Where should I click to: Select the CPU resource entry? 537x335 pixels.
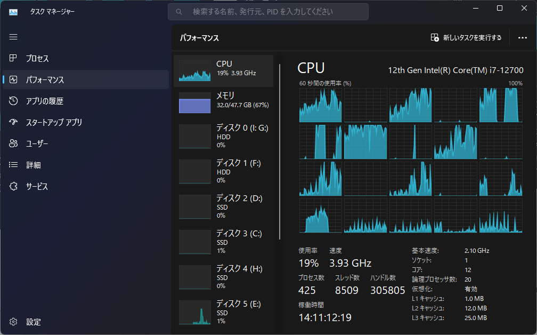point(224,70)
